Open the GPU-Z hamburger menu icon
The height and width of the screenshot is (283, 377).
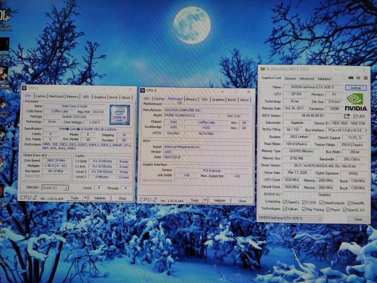365,77
